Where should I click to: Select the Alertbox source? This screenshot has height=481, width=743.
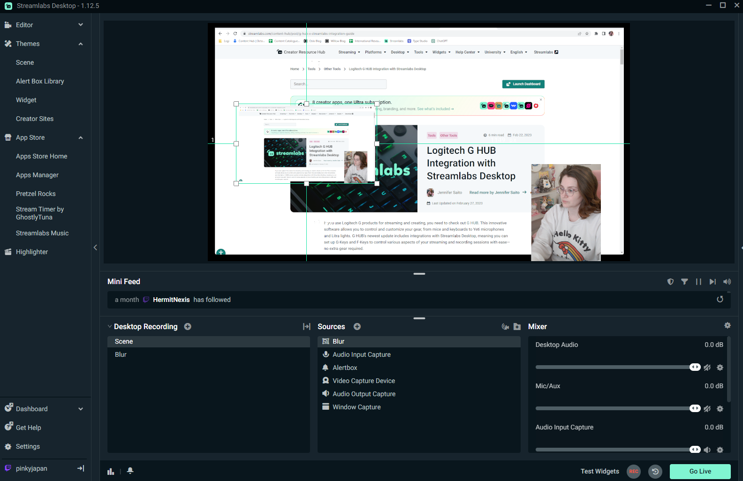pos(419,368)
